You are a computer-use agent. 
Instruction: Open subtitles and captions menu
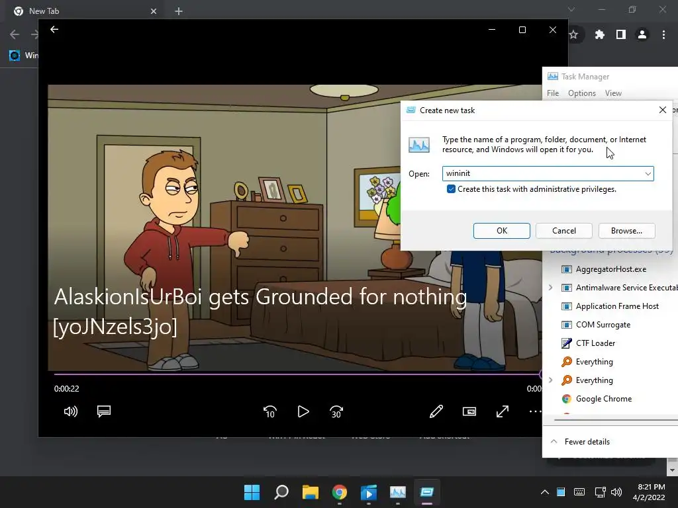pyautogui.click(x=104, y=411)
